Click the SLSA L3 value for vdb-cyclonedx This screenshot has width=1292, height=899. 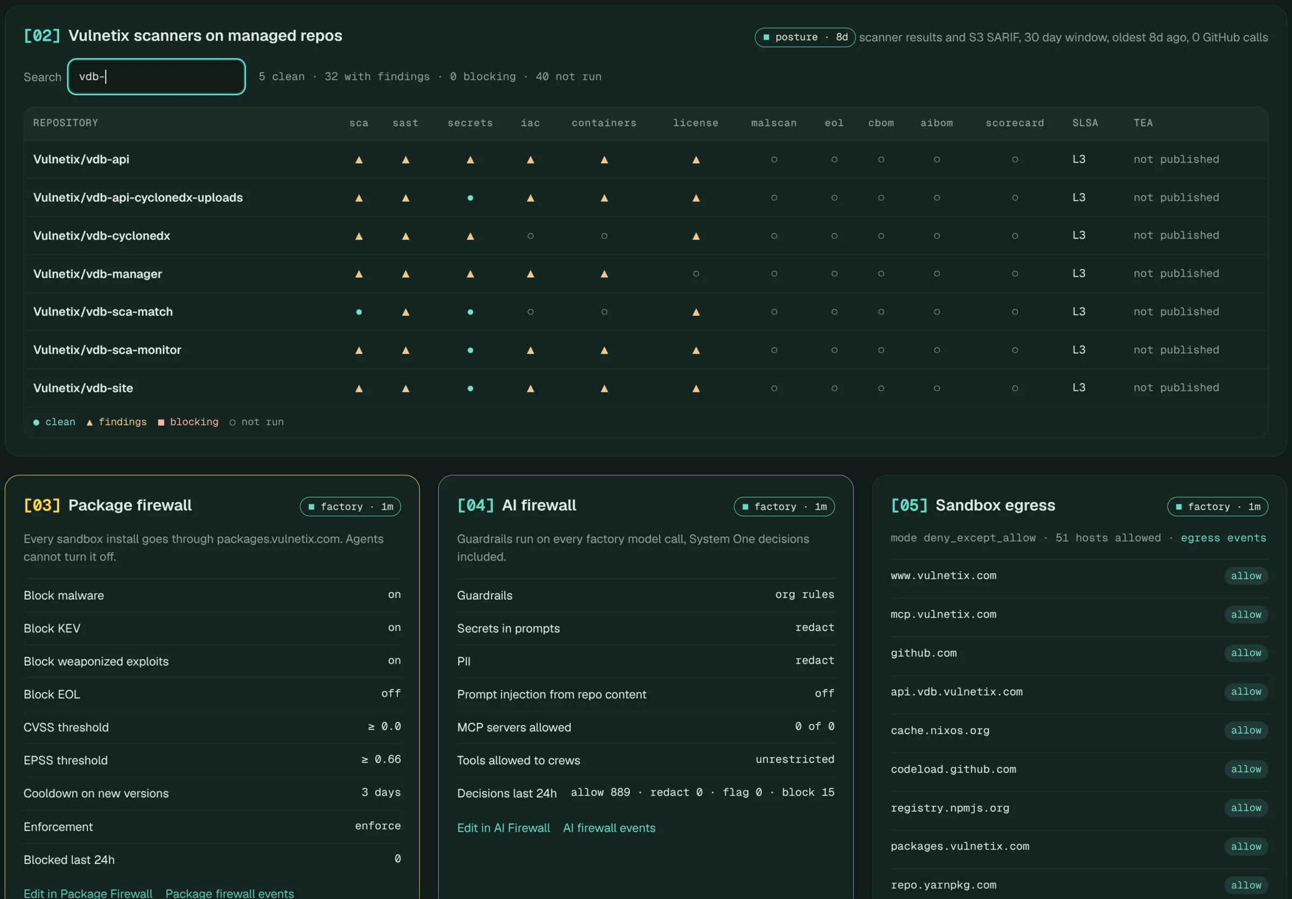1079,236
